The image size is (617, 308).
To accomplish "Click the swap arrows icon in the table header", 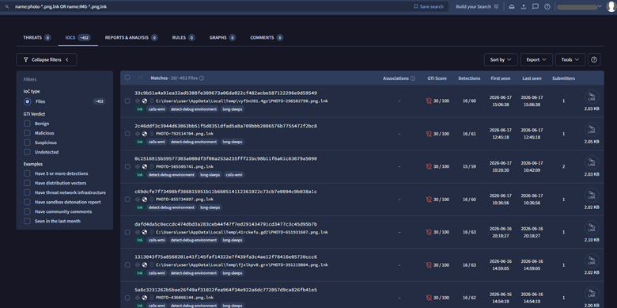I will coord(140,78).
